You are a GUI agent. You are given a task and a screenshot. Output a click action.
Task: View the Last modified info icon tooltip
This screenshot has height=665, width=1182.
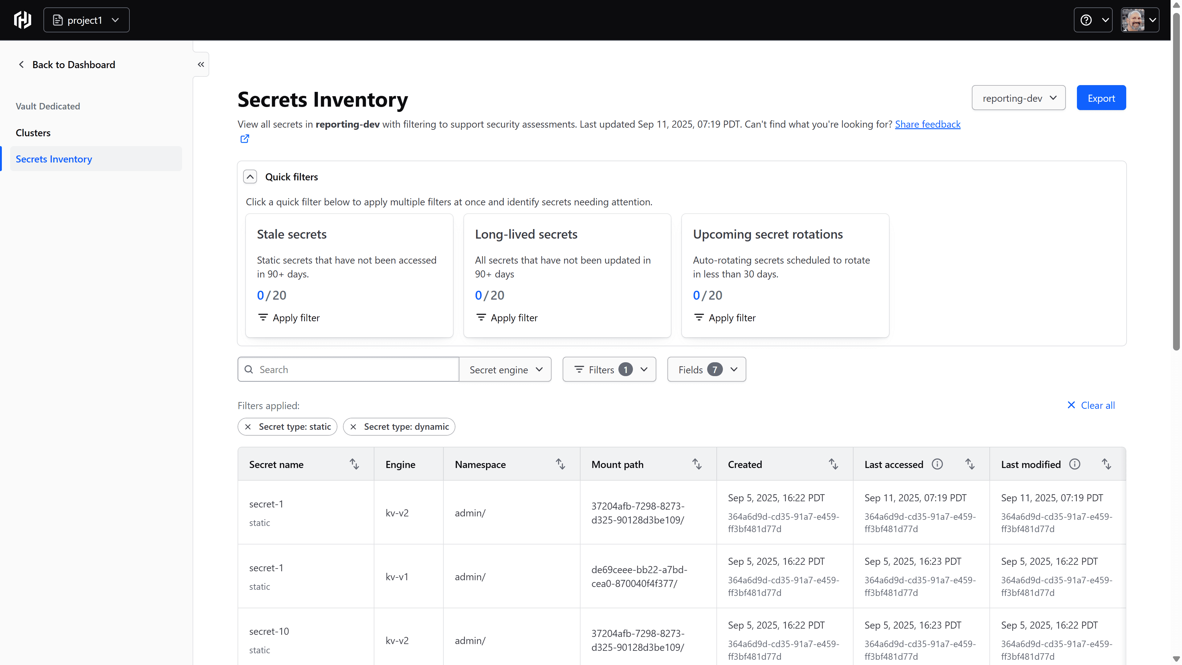(x=1075, y=464)
